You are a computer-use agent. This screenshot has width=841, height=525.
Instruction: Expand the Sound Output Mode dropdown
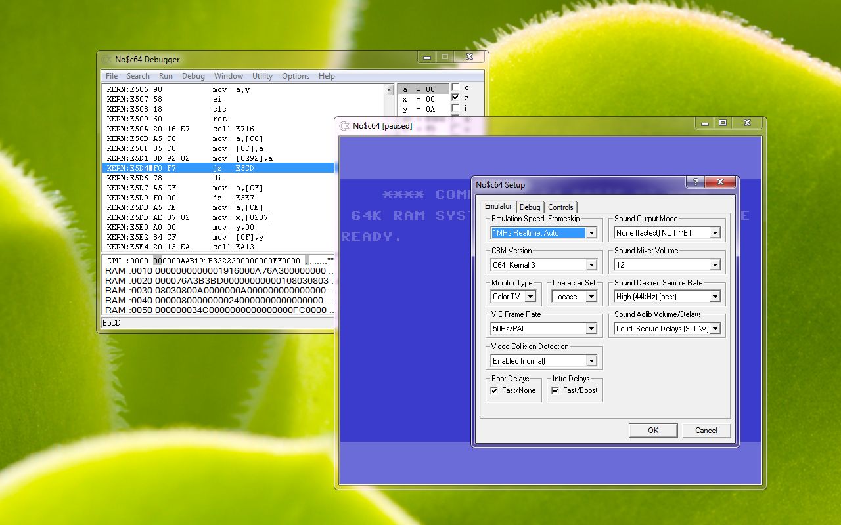tap(715, 233)
